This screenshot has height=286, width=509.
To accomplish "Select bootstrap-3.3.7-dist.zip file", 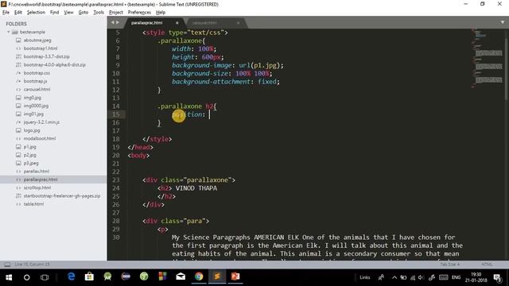I will coord(46,56).
